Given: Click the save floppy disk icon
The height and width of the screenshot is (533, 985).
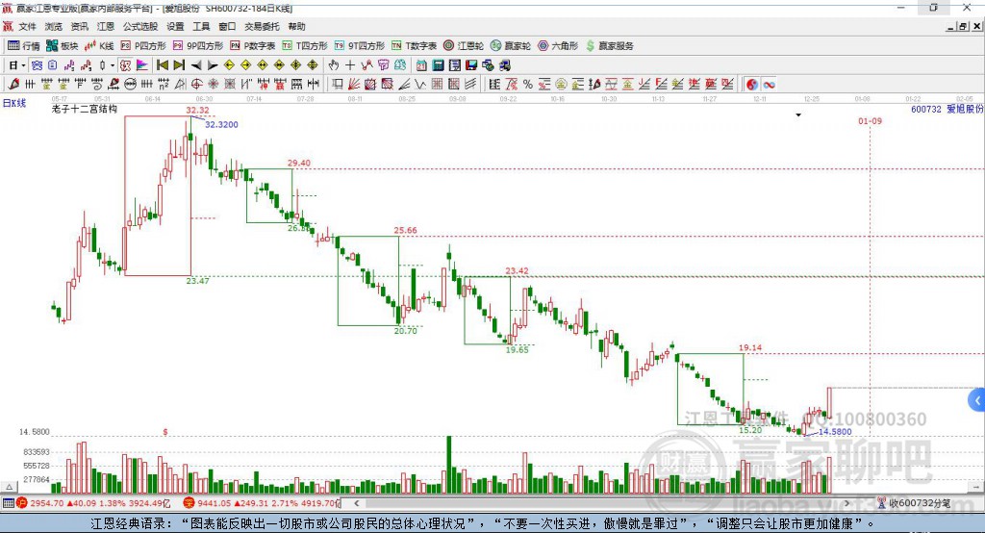Looking at the screenshot, I should [x=471, y=65].
